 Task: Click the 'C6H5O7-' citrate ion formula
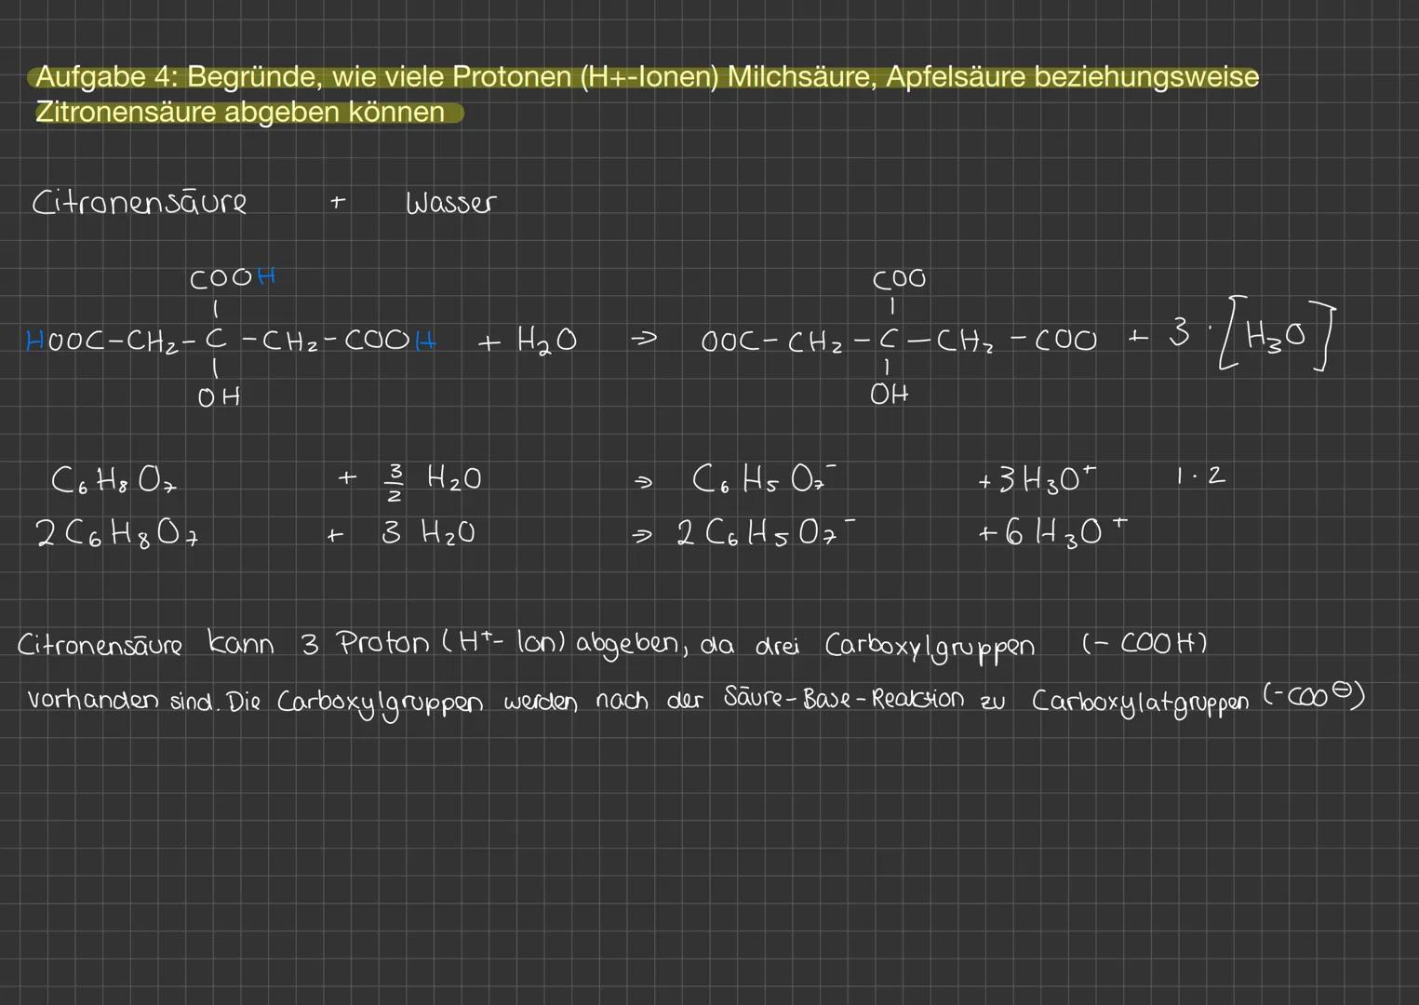[763, 479]
